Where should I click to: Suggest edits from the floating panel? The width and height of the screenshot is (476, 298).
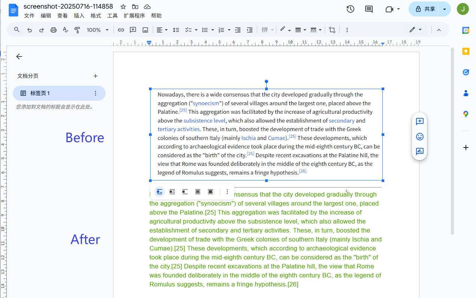[420, 152]
